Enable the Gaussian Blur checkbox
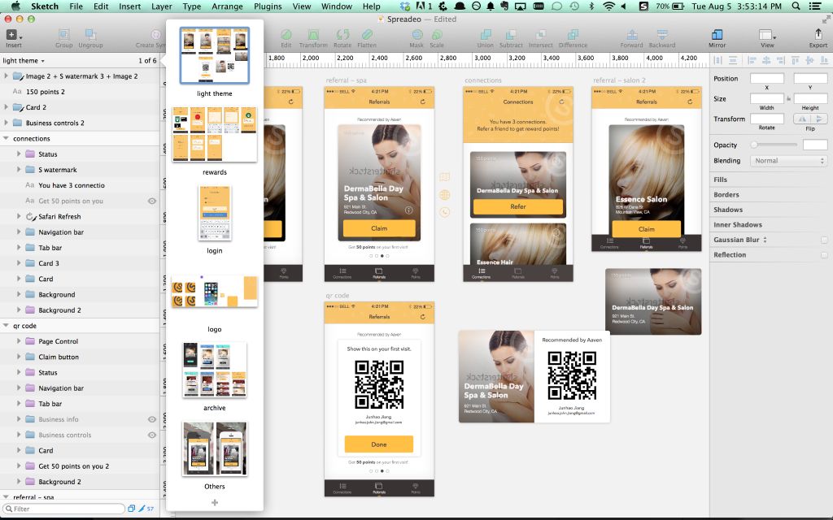The image size is (833, 520). 824,240
